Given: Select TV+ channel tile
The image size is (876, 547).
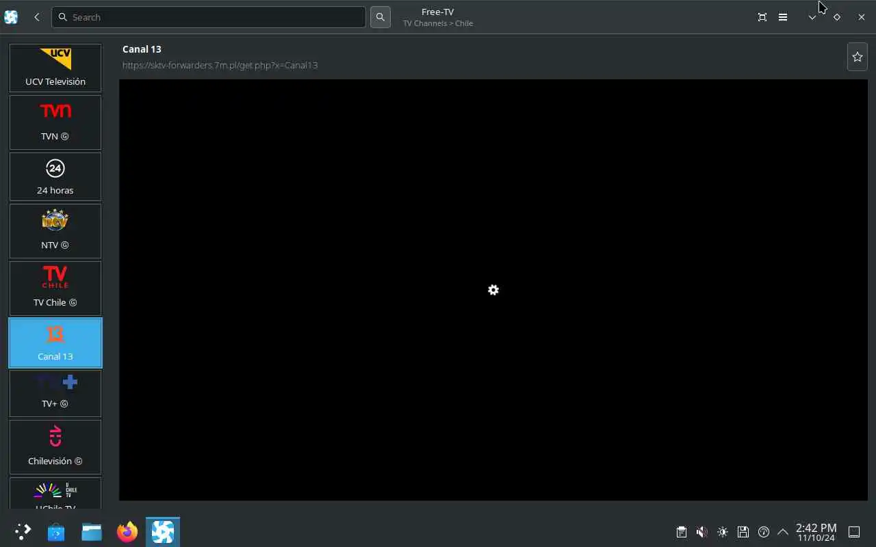Looking at the screenshot, I should (55, 393).
